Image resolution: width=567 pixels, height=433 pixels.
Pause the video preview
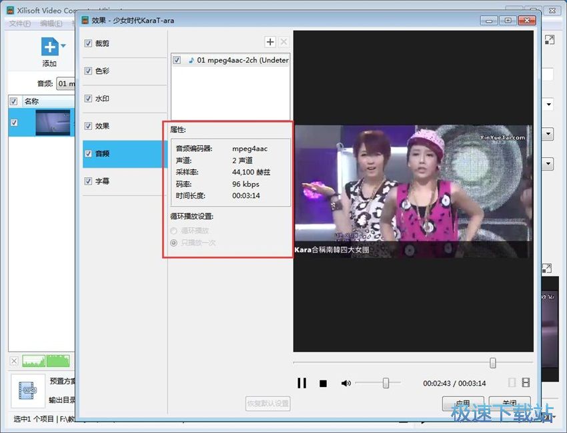(x=302, y=383)
